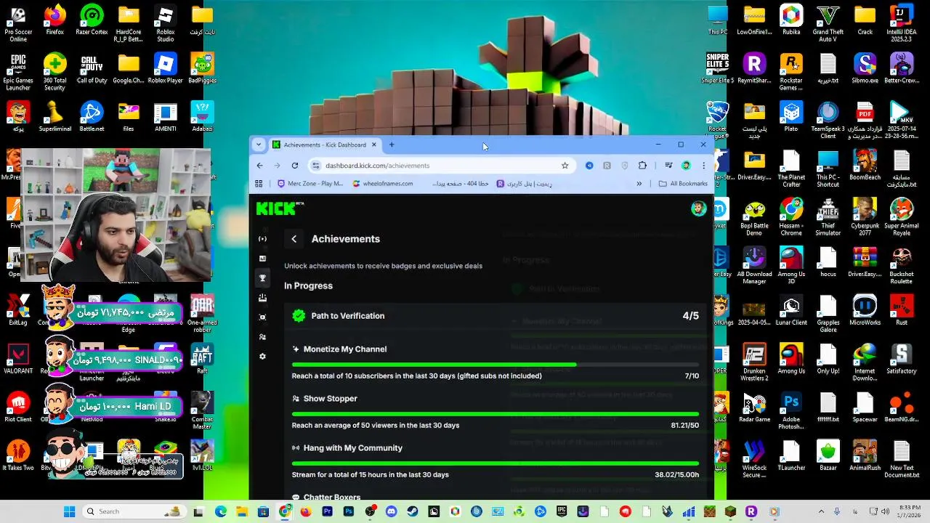The width and height of the screenshot is (930, 523).
Task: Open Lunar Client desktop icon
Action: point(791,311)
